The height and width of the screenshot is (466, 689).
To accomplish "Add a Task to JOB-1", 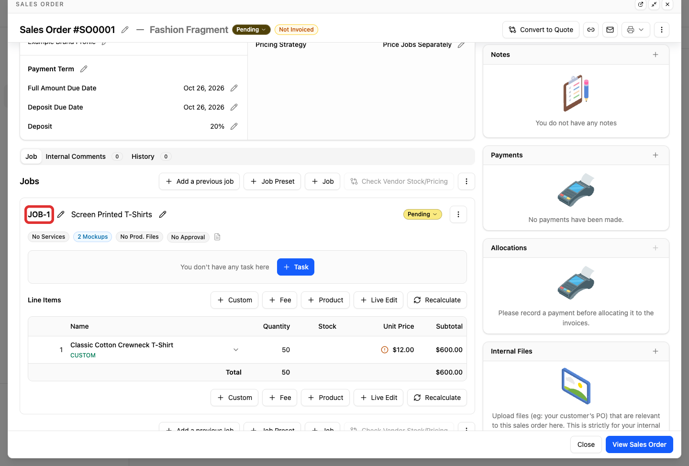I will 296,267.
